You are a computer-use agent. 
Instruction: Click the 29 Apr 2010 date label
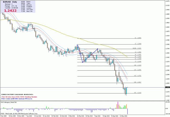pyautogui.click(x=115, y=116)
